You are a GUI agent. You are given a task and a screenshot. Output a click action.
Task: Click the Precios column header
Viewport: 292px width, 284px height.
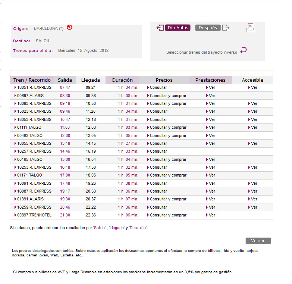point(164,80)
